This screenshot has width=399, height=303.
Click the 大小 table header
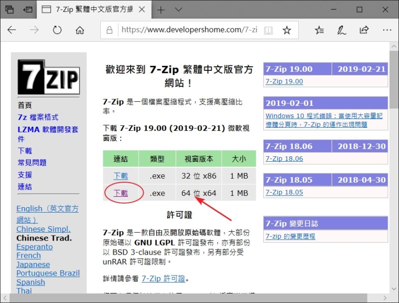click(x=239, y=159)
